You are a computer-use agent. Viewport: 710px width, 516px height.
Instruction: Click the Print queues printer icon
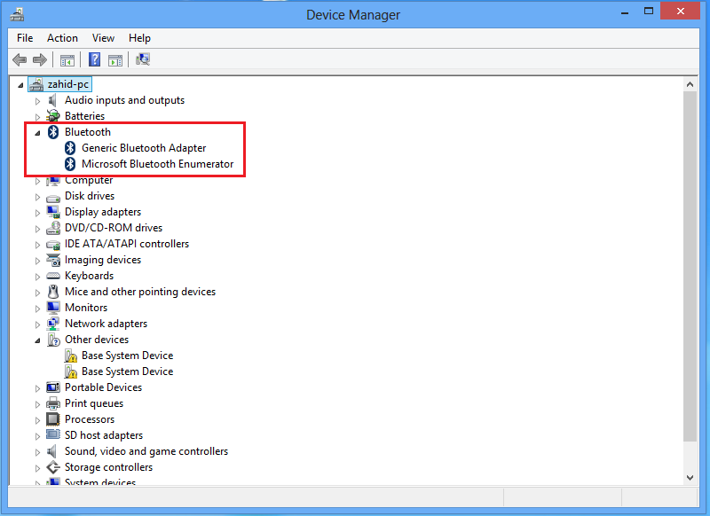click(53, 403)
